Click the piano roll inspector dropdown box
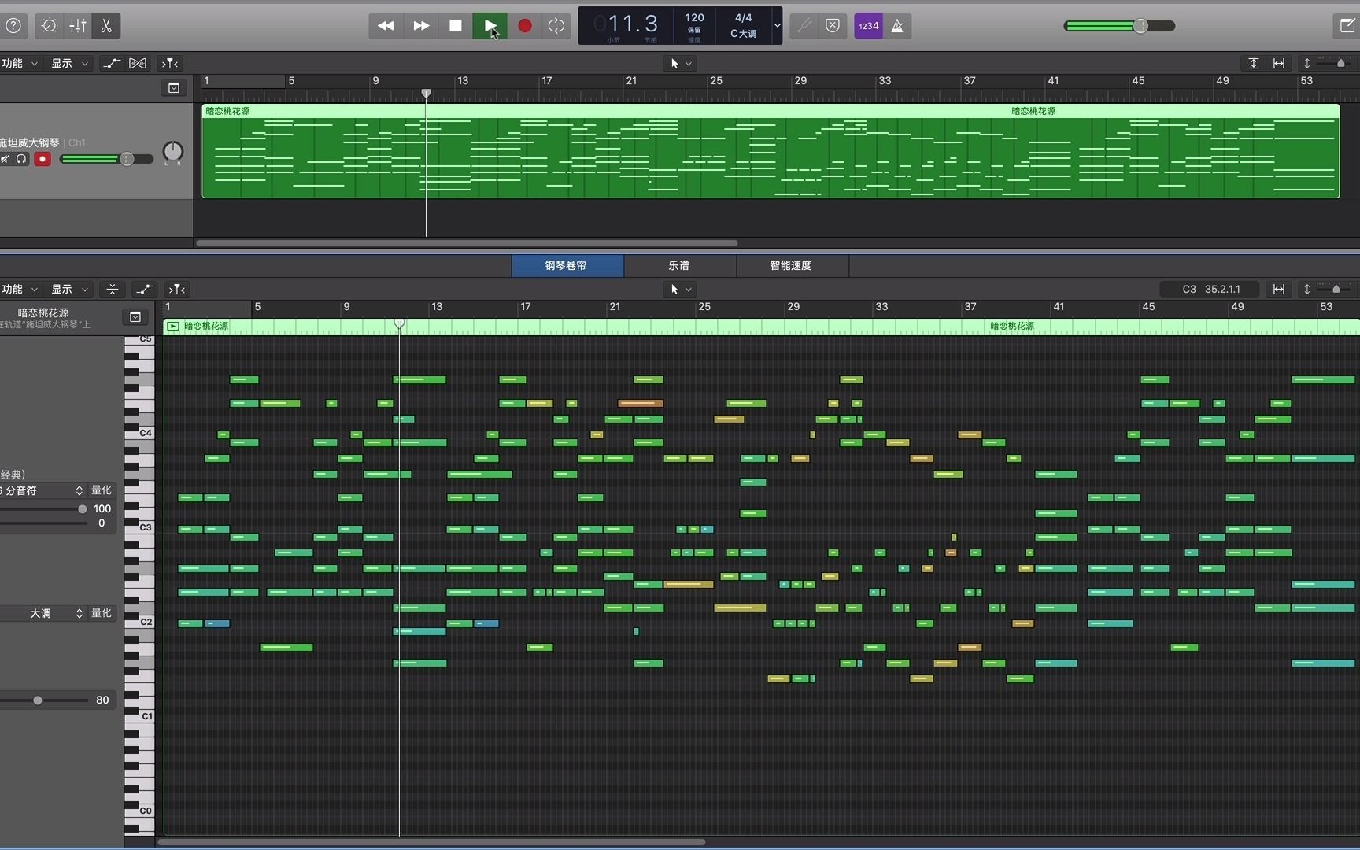 pyautogui.click(x=135, y=316)
